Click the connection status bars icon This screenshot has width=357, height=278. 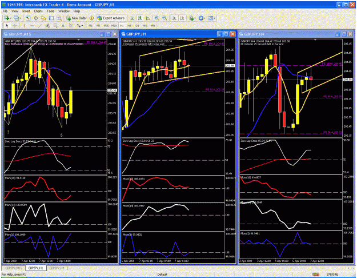[x=315, y=275]
